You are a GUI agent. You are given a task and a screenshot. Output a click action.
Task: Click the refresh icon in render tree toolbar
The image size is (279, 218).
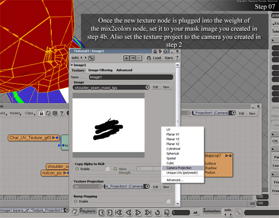pyautogui.click(x=48, y=113)
